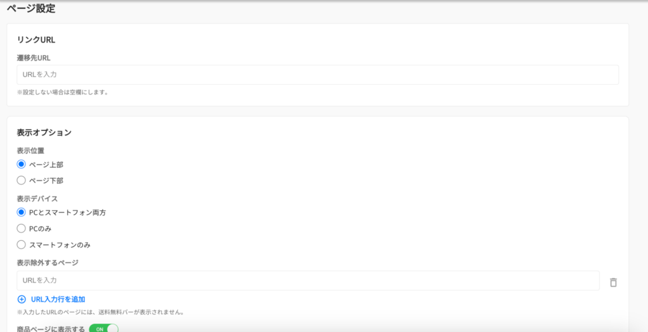The width and height of the screenshot is (648, 332).
Task: Select the ページ下部 radio button
Action: pyautogui.click(x=22, y=180)
